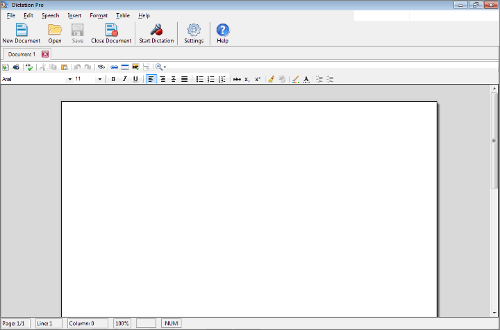
Task: Click the Open folder icon
Action: pos(55,31)
